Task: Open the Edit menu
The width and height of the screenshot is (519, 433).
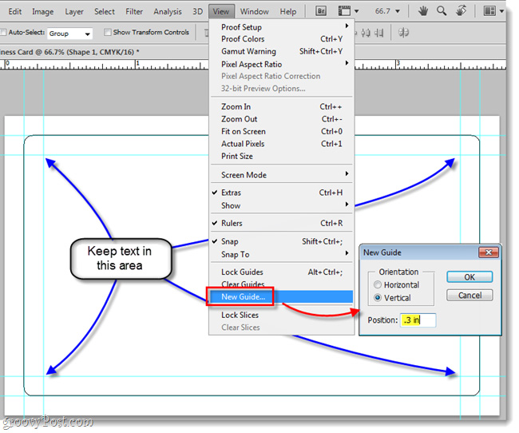Action: point(15,12)
